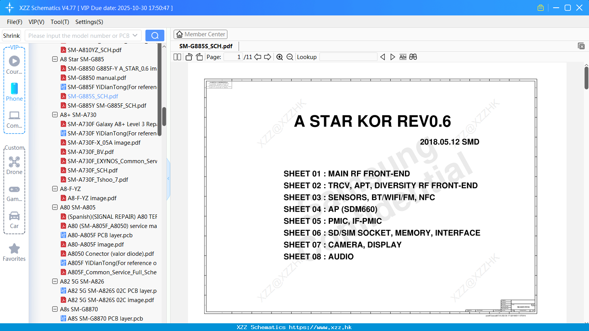Image resolution: width=589 pixels, height=331 pixels.
Task: Open the Settings(S) menu
Action: pyautogui.click(x=89, y=22)
